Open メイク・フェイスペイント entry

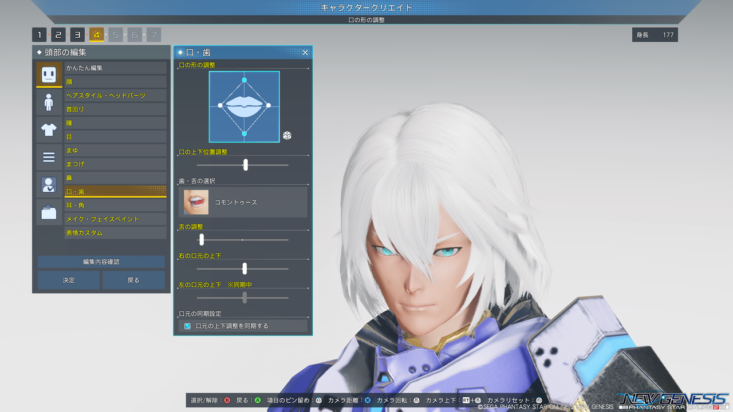(x=116, y=219)
